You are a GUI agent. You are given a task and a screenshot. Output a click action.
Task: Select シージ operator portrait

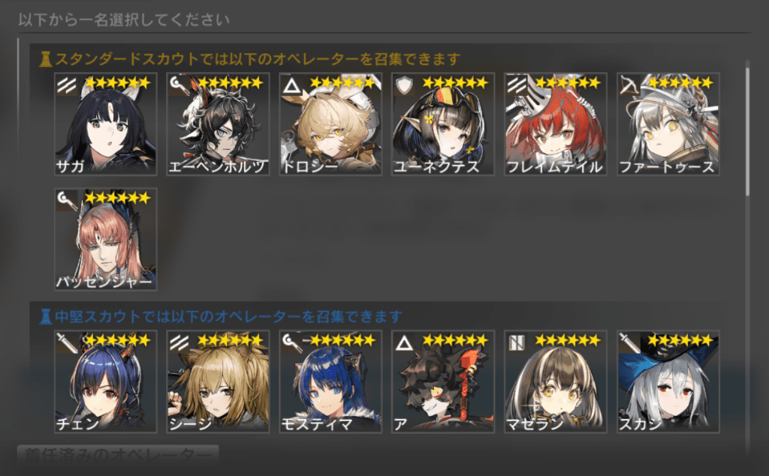click(218, 382)
